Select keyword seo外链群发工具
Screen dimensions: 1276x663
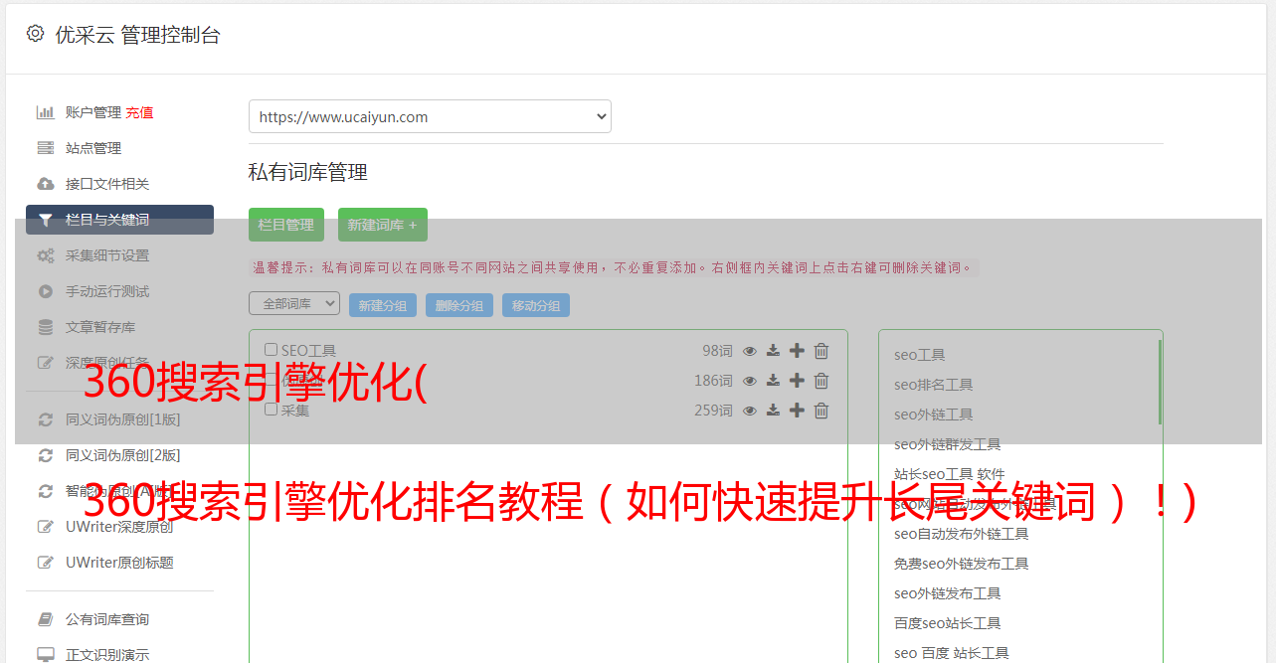pos(948,444)
